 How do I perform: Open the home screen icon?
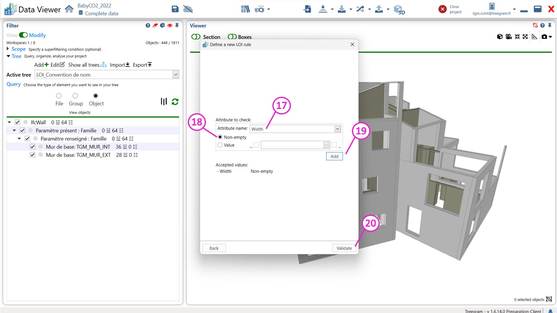tap(69, 9)
